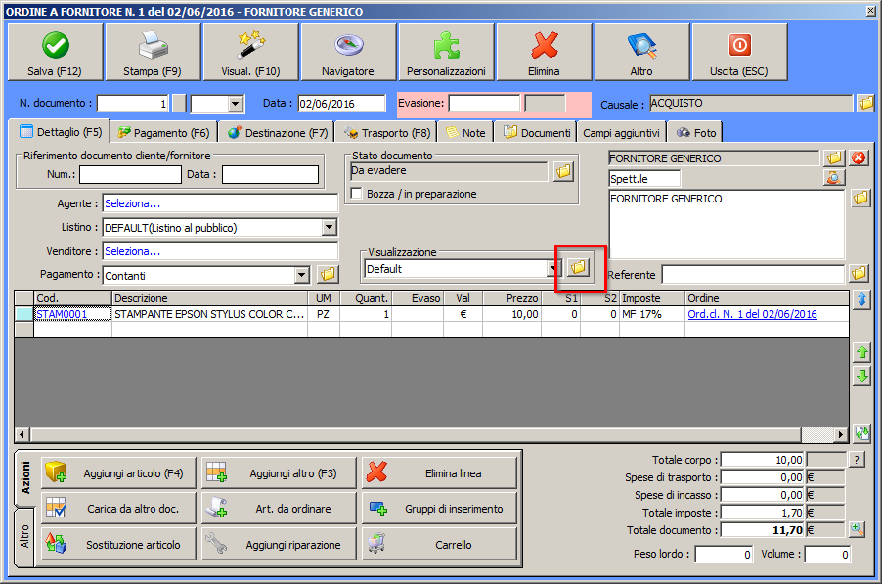
Task: Open folder icon beside FORNITORE GENERICO name
Action: (834, 158)
